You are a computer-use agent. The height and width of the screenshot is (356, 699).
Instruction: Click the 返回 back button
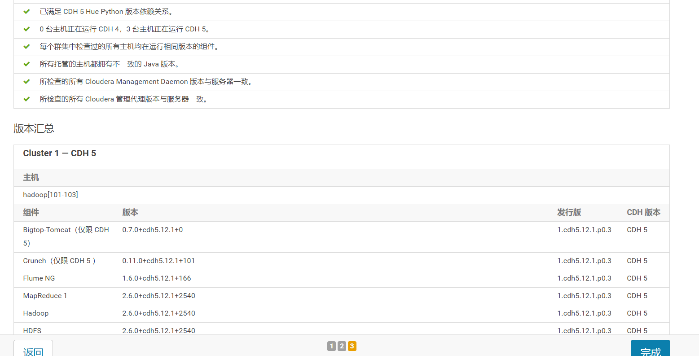[33, 348]
